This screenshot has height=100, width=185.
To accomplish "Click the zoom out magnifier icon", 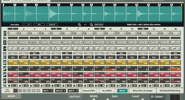I will tap(91, 24).
